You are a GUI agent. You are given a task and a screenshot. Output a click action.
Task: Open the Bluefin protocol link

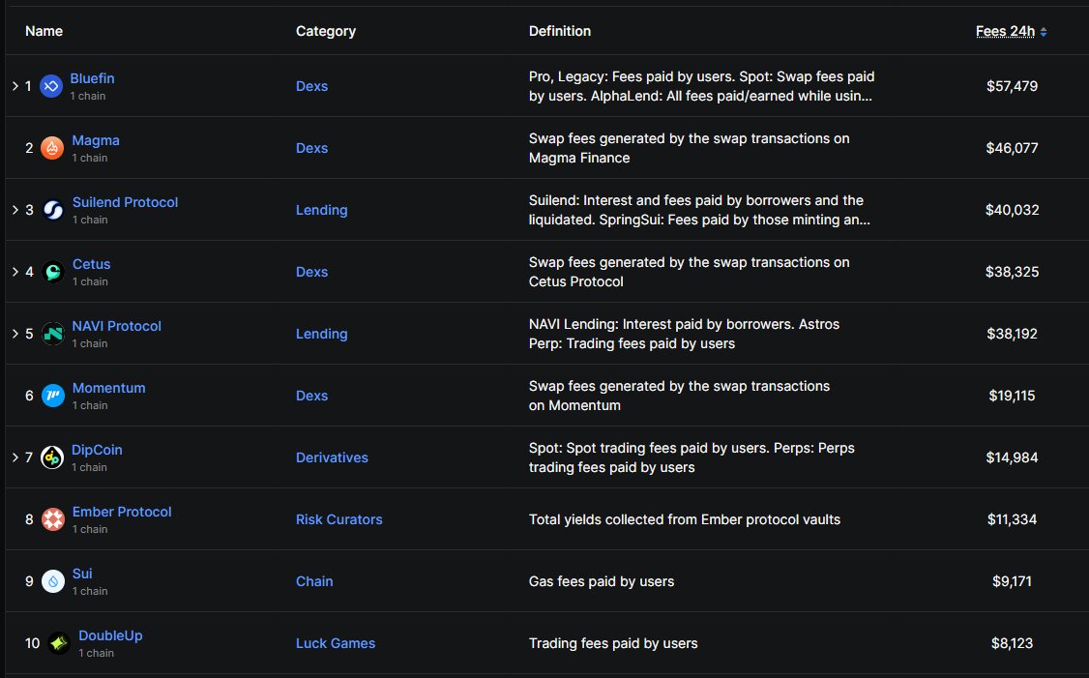pyautogui.click(x=93, y=78)
